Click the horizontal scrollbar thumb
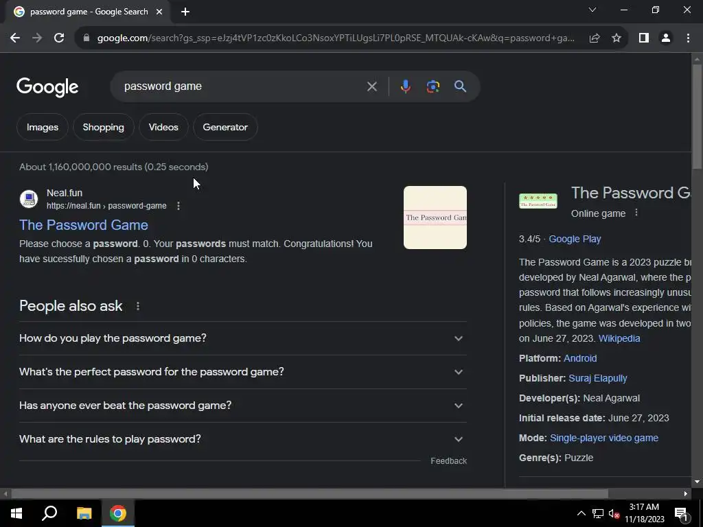 (310, 493)
